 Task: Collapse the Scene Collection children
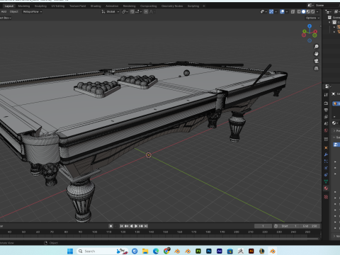tap(330, 22)
